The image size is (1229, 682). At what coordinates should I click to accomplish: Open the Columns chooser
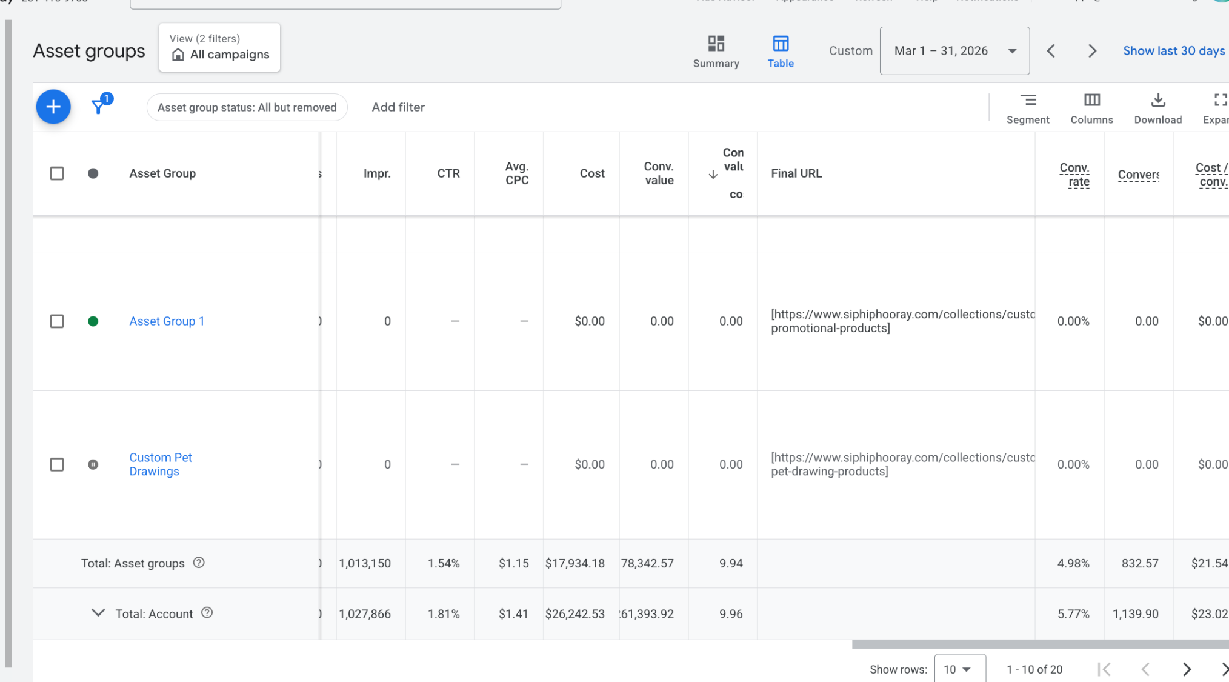(x=1091, y=109)
